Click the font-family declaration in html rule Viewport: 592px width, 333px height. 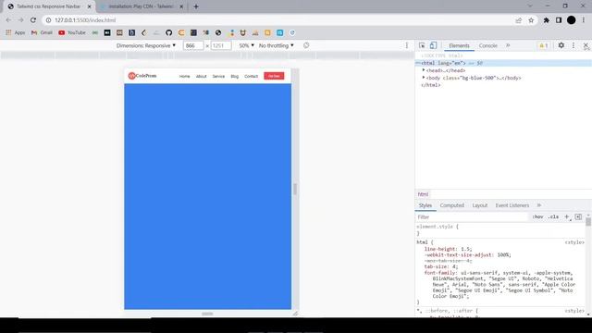(499, 284)
